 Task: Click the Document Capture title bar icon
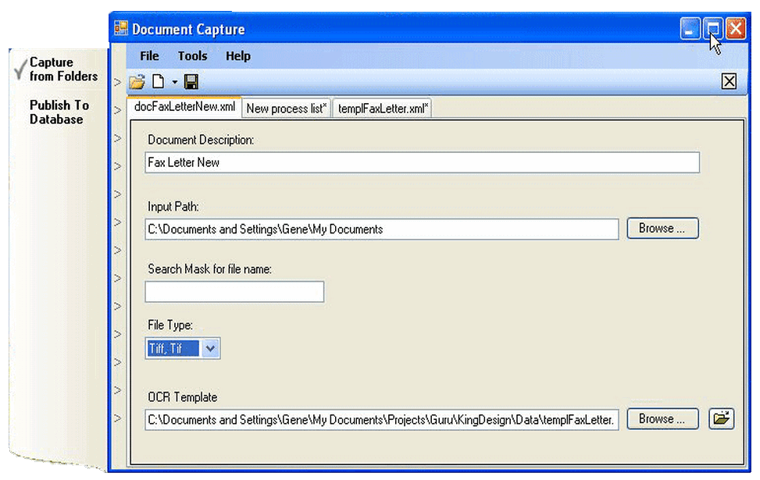pos(122,28)
